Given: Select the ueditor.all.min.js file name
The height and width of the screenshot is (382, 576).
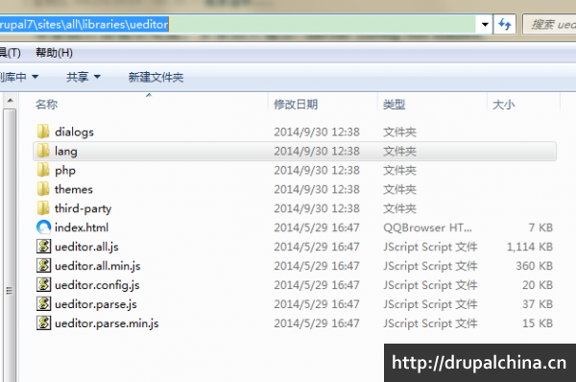Looking at the screenshot, I should pos(98,266).
